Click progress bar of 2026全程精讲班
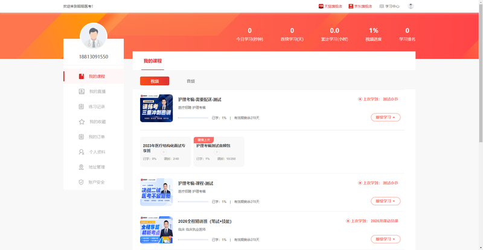The image size is (483, 250). 193,240
